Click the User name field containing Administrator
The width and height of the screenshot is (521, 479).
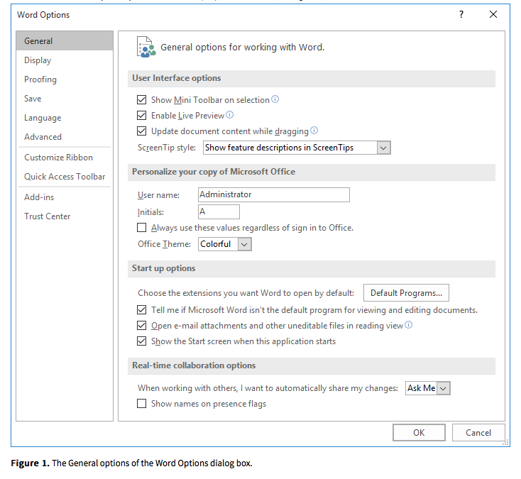pyautogui.click(x=274, y=194)
